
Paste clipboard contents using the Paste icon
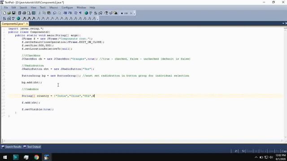coord(49,13)
